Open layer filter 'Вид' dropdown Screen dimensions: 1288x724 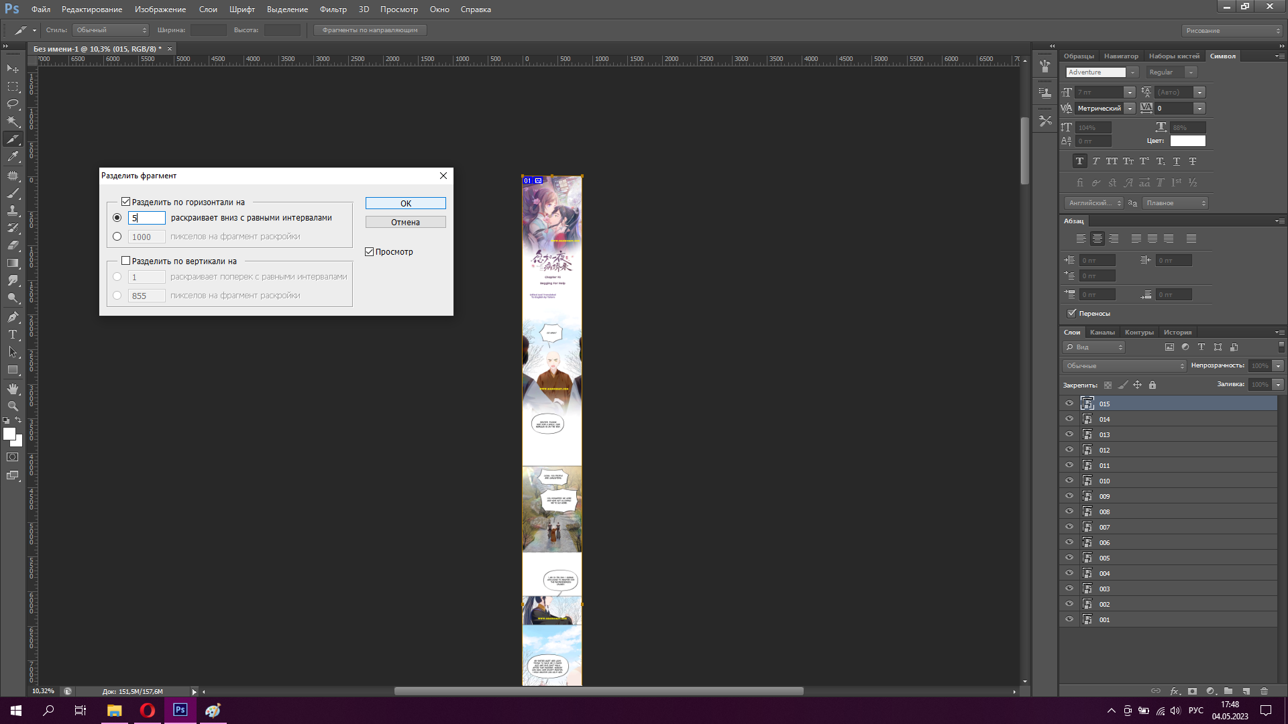[x=1093, y=347]
